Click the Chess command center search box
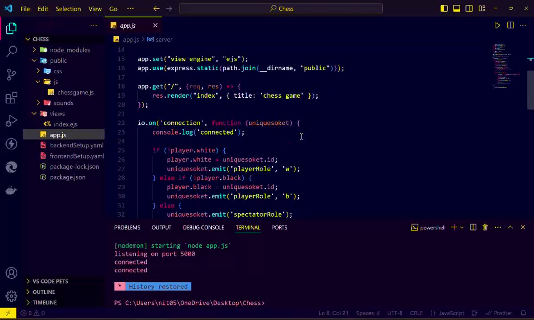This screenshot has height=320, width=534. click(x=281, y=8)
